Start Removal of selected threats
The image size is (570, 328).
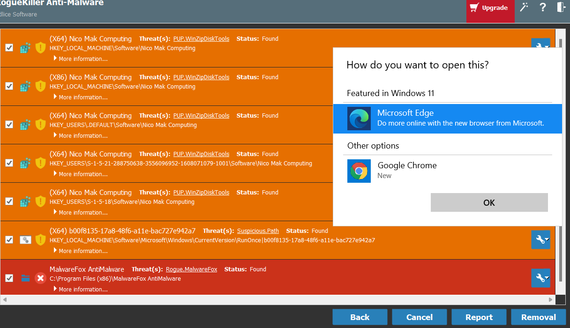[x=539, y=317]
